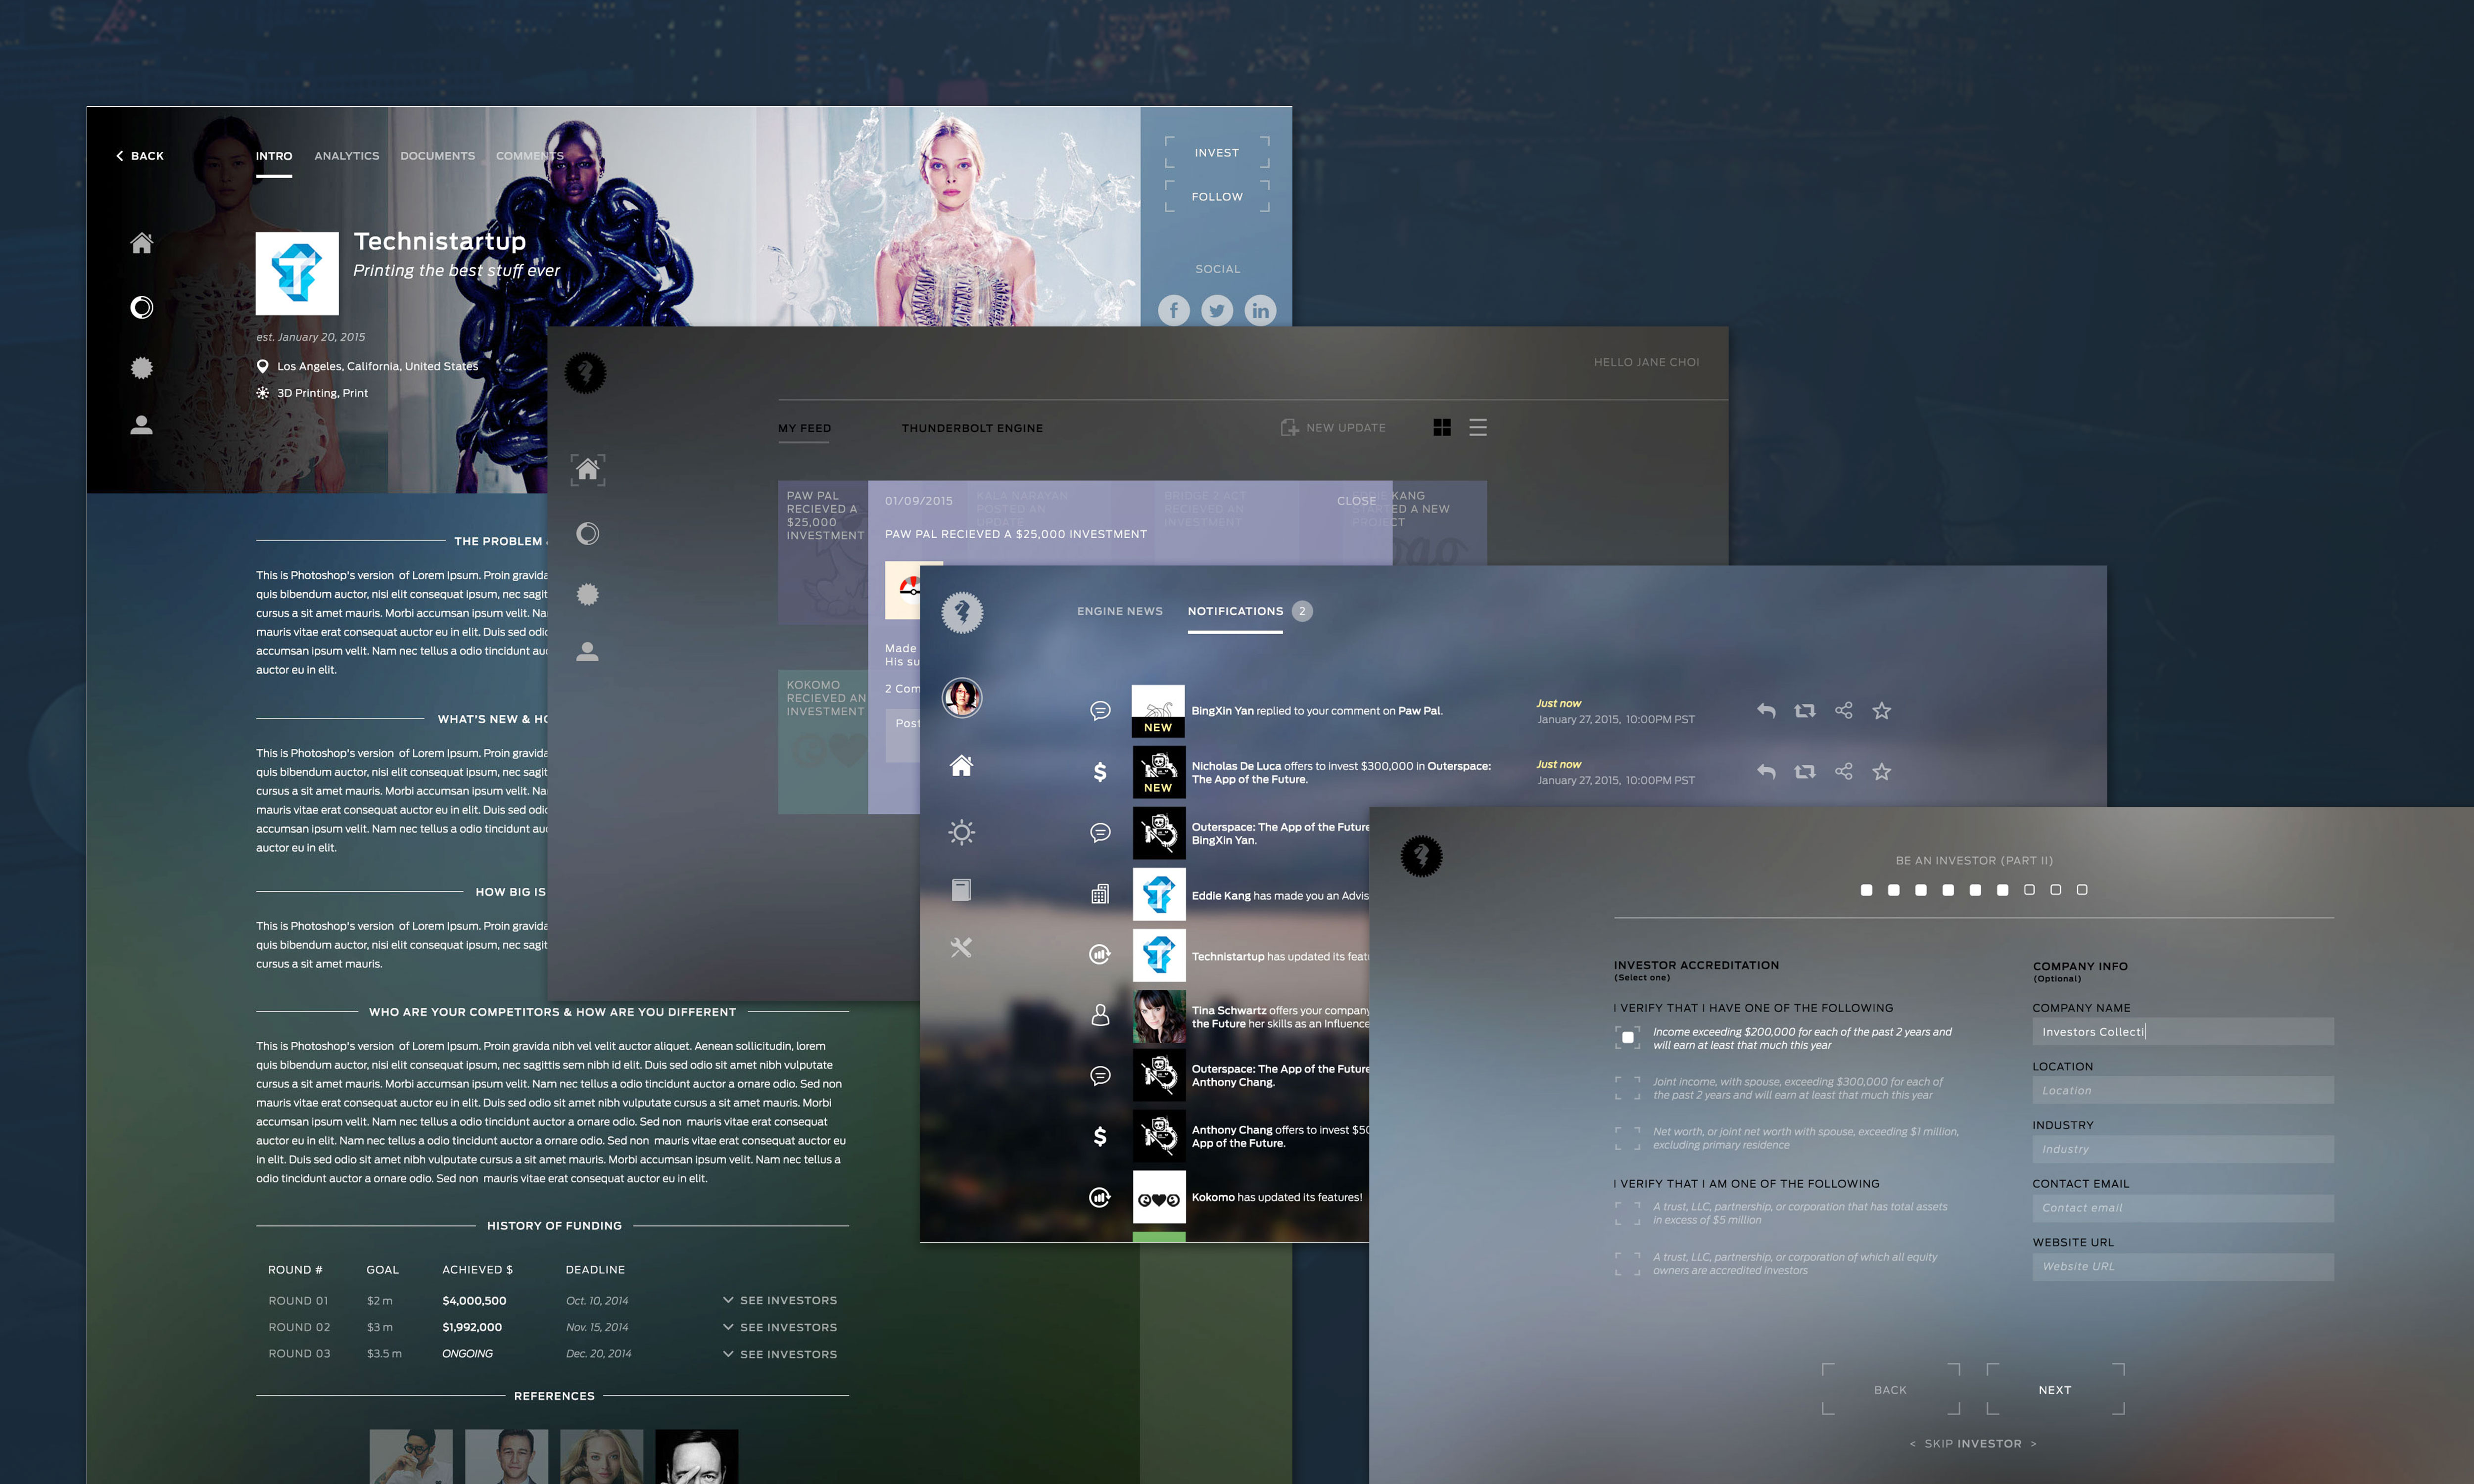Click the Next button
This screenshot has width=2474, height=1484.
[x=2054, y=1390]
